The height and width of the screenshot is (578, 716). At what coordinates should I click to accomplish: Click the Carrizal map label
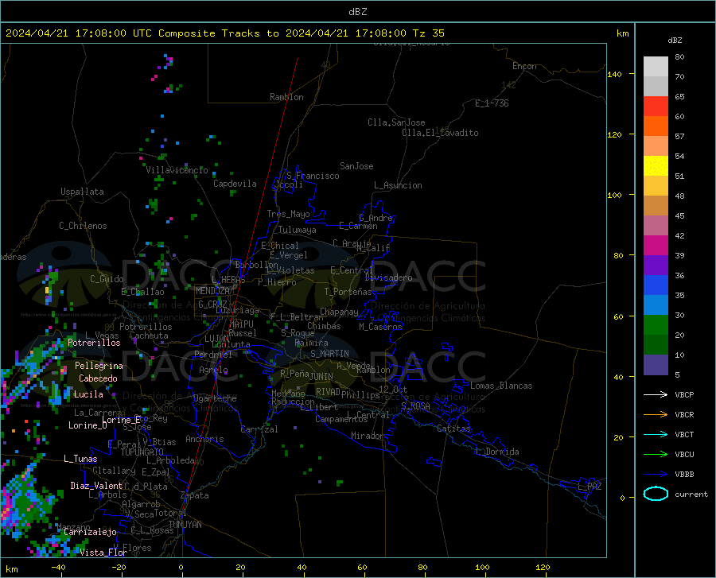pos(259,429)
